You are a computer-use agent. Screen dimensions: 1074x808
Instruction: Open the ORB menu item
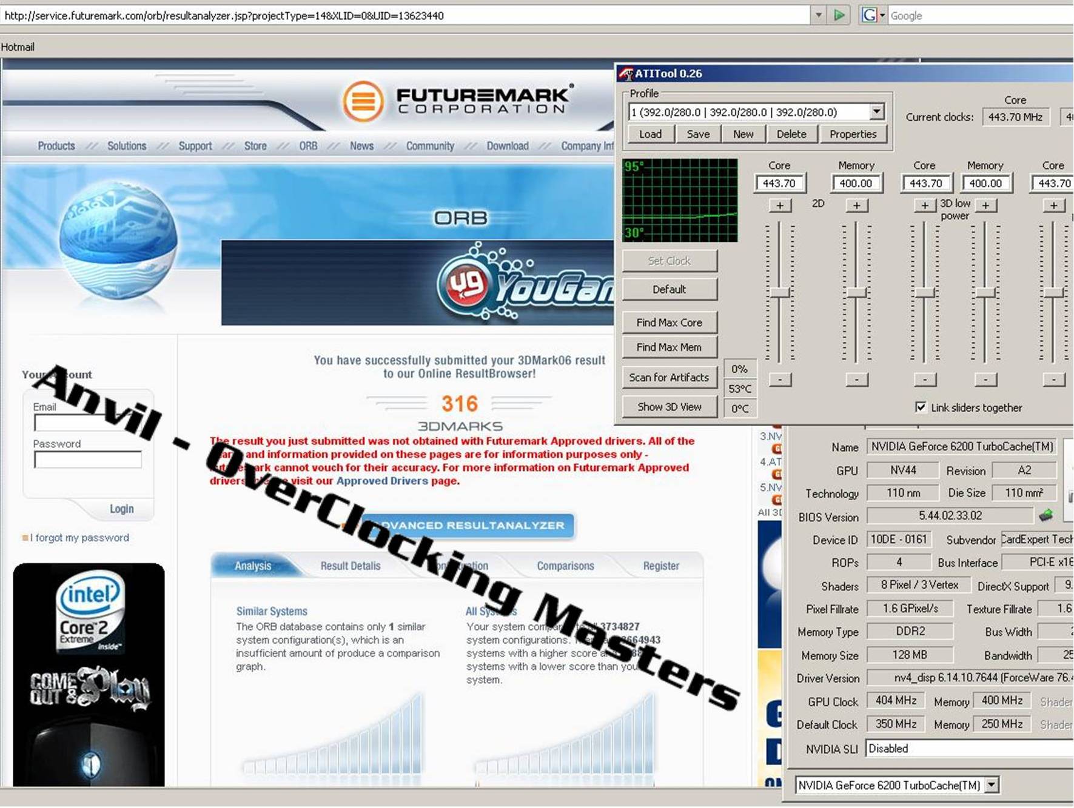308,146
